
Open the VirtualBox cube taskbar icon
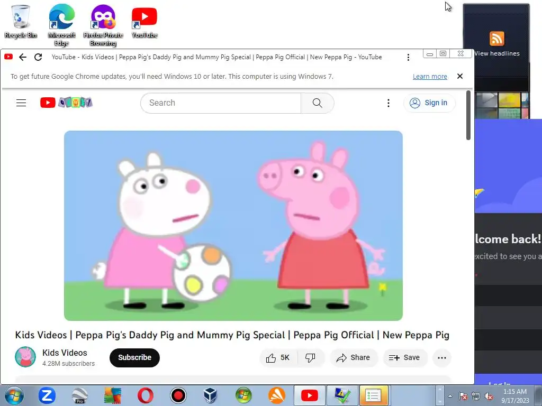click(x=211, y=395)
